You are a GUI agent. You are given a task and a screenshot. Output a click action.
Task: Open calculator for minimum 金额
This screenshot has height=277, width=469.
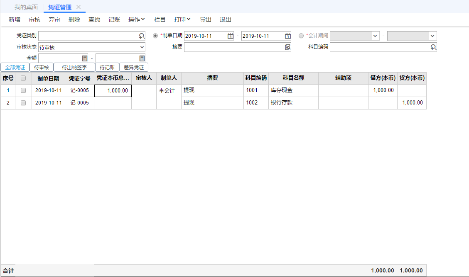[85, 58]
